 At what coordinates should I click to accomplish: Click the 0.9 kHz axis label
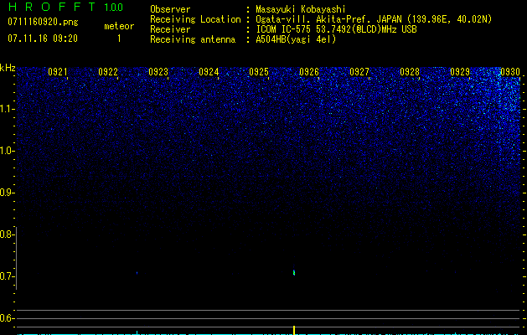(x=7, y=193)
